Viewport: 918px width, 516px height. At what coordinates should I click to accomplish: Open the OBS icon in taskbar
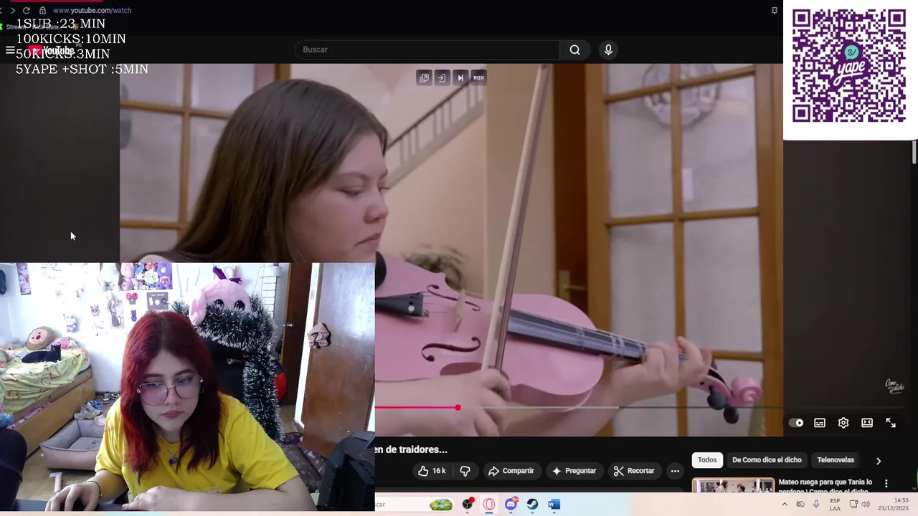click(468, 505)
